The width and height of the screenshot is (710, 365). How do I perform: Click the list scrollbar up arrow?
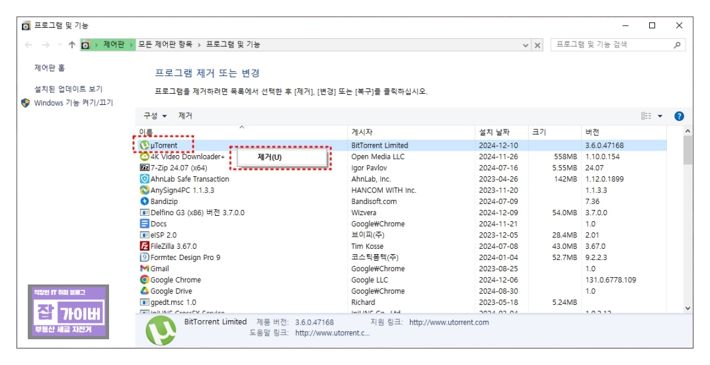point(688,131)
